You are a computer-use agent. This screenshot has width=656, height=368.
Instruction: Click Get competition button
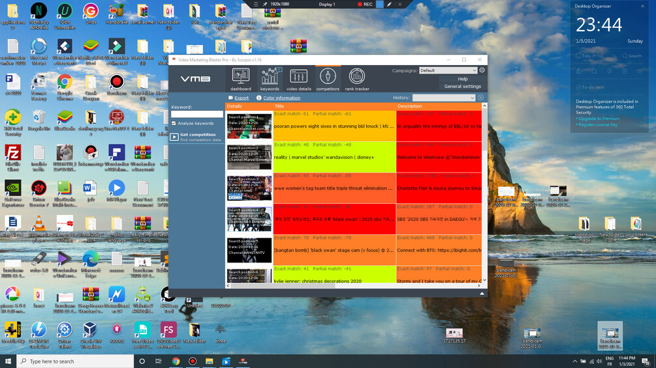(x=198, y=137)
